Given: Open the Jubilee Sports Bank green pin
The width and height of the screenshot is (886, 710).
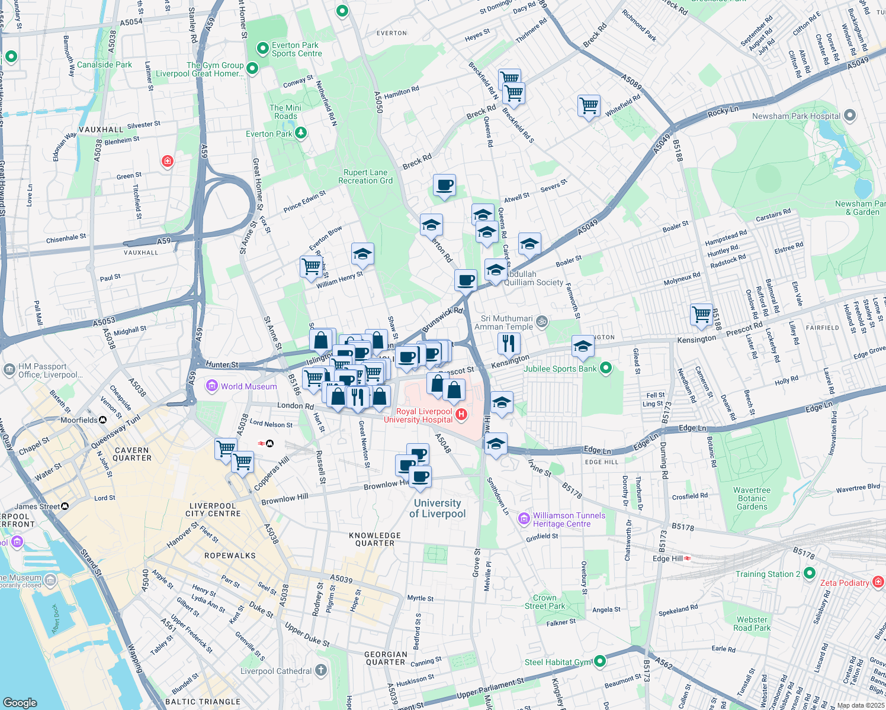Looking at the screenshot, I should (x=605, y=368).
